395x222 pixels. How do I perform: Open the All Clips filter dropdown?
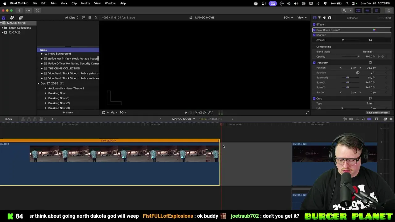72,18
